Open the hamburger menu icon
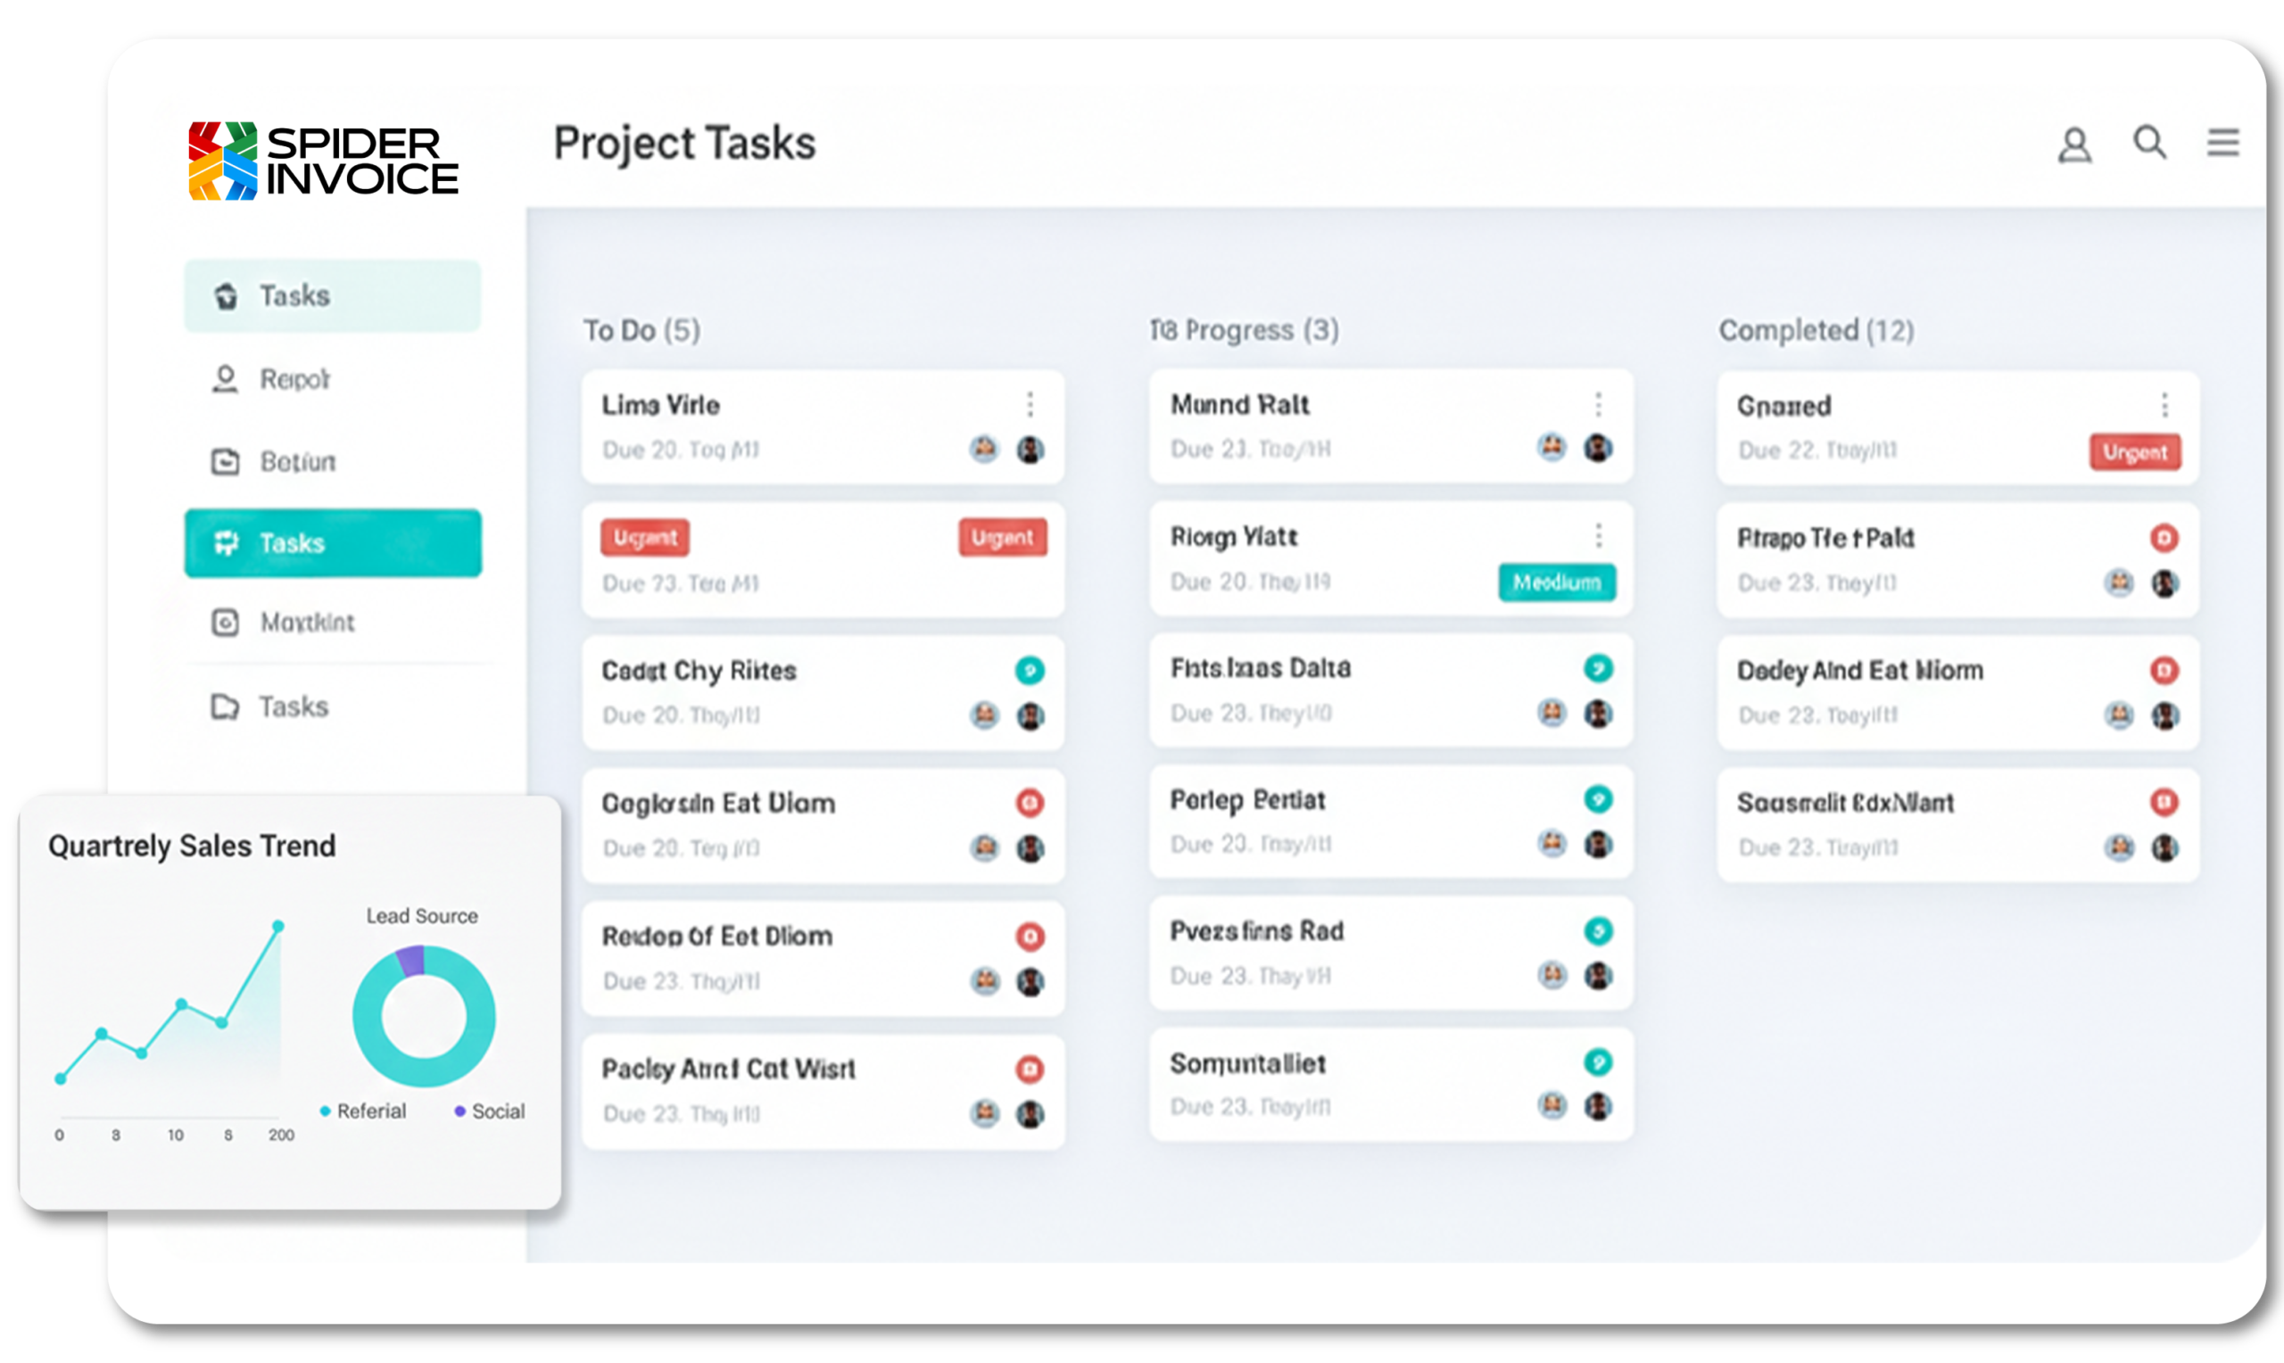The height and width of the screenshot is (1363, 2284). 2222,144
